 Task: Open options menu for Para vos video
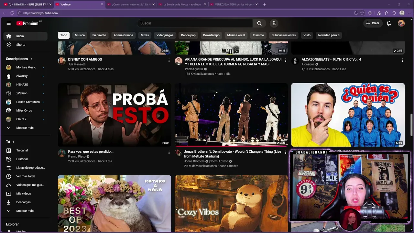pyautogui.click(x=169, y=152)
